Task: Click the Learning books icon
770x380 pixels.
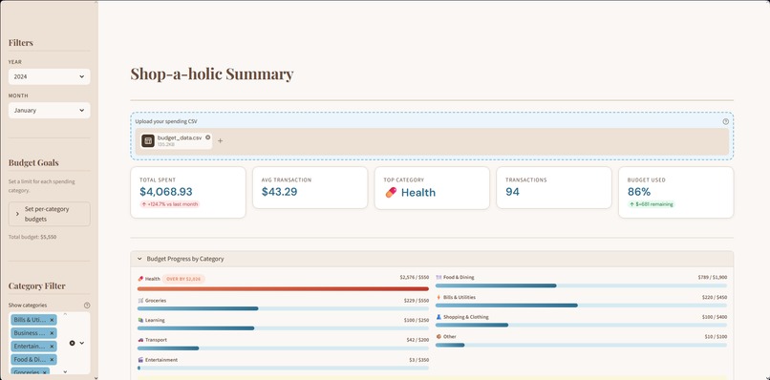Action: [x=140, y=320]
